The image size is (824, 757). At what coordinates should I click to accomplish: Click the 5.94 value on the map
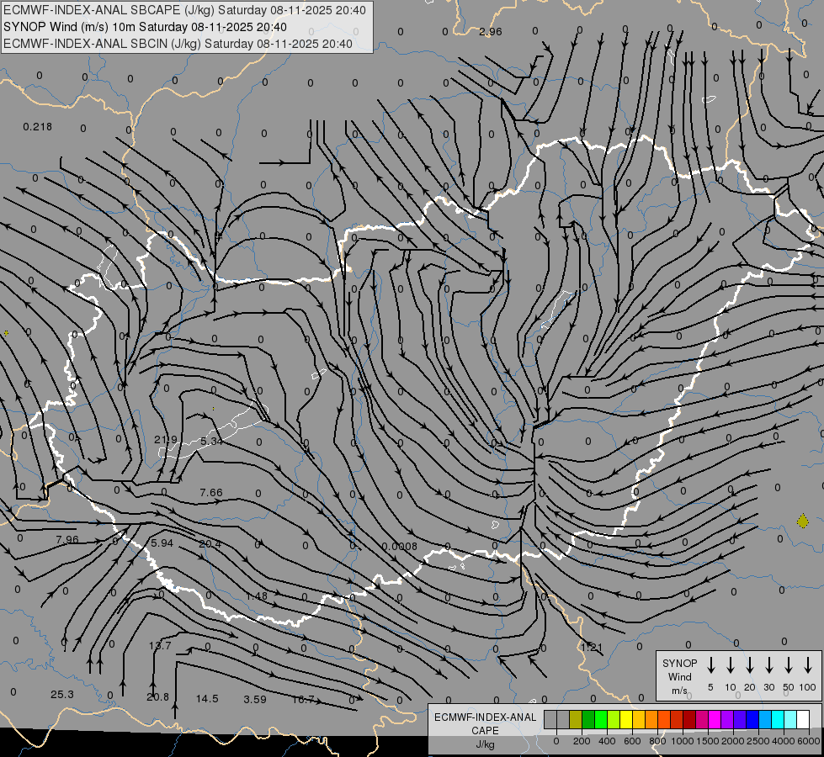[162, 543]
